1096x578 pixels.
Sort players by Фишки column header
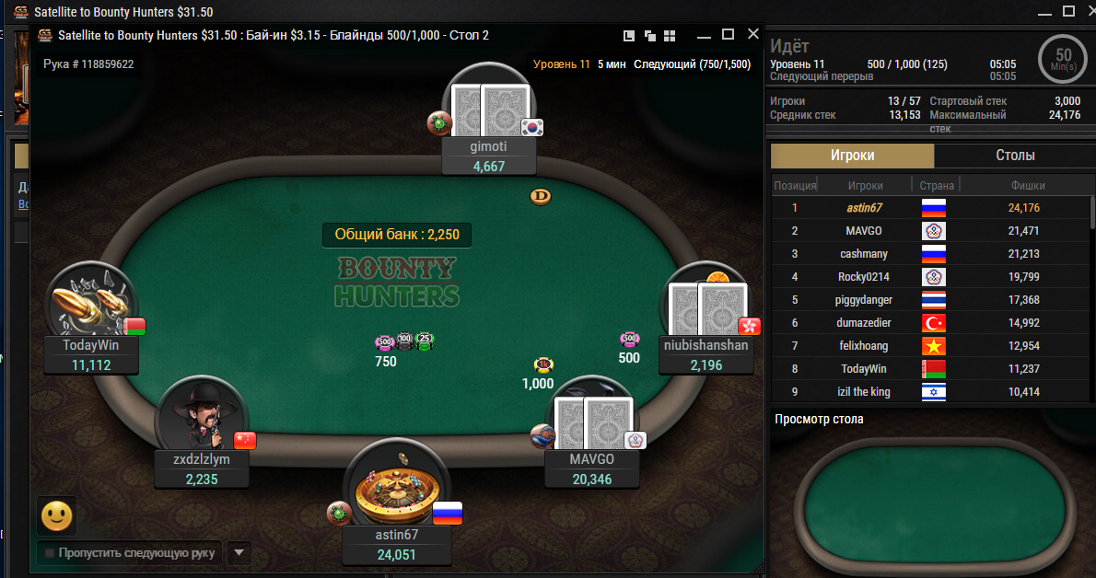[x=1028, y=185]
